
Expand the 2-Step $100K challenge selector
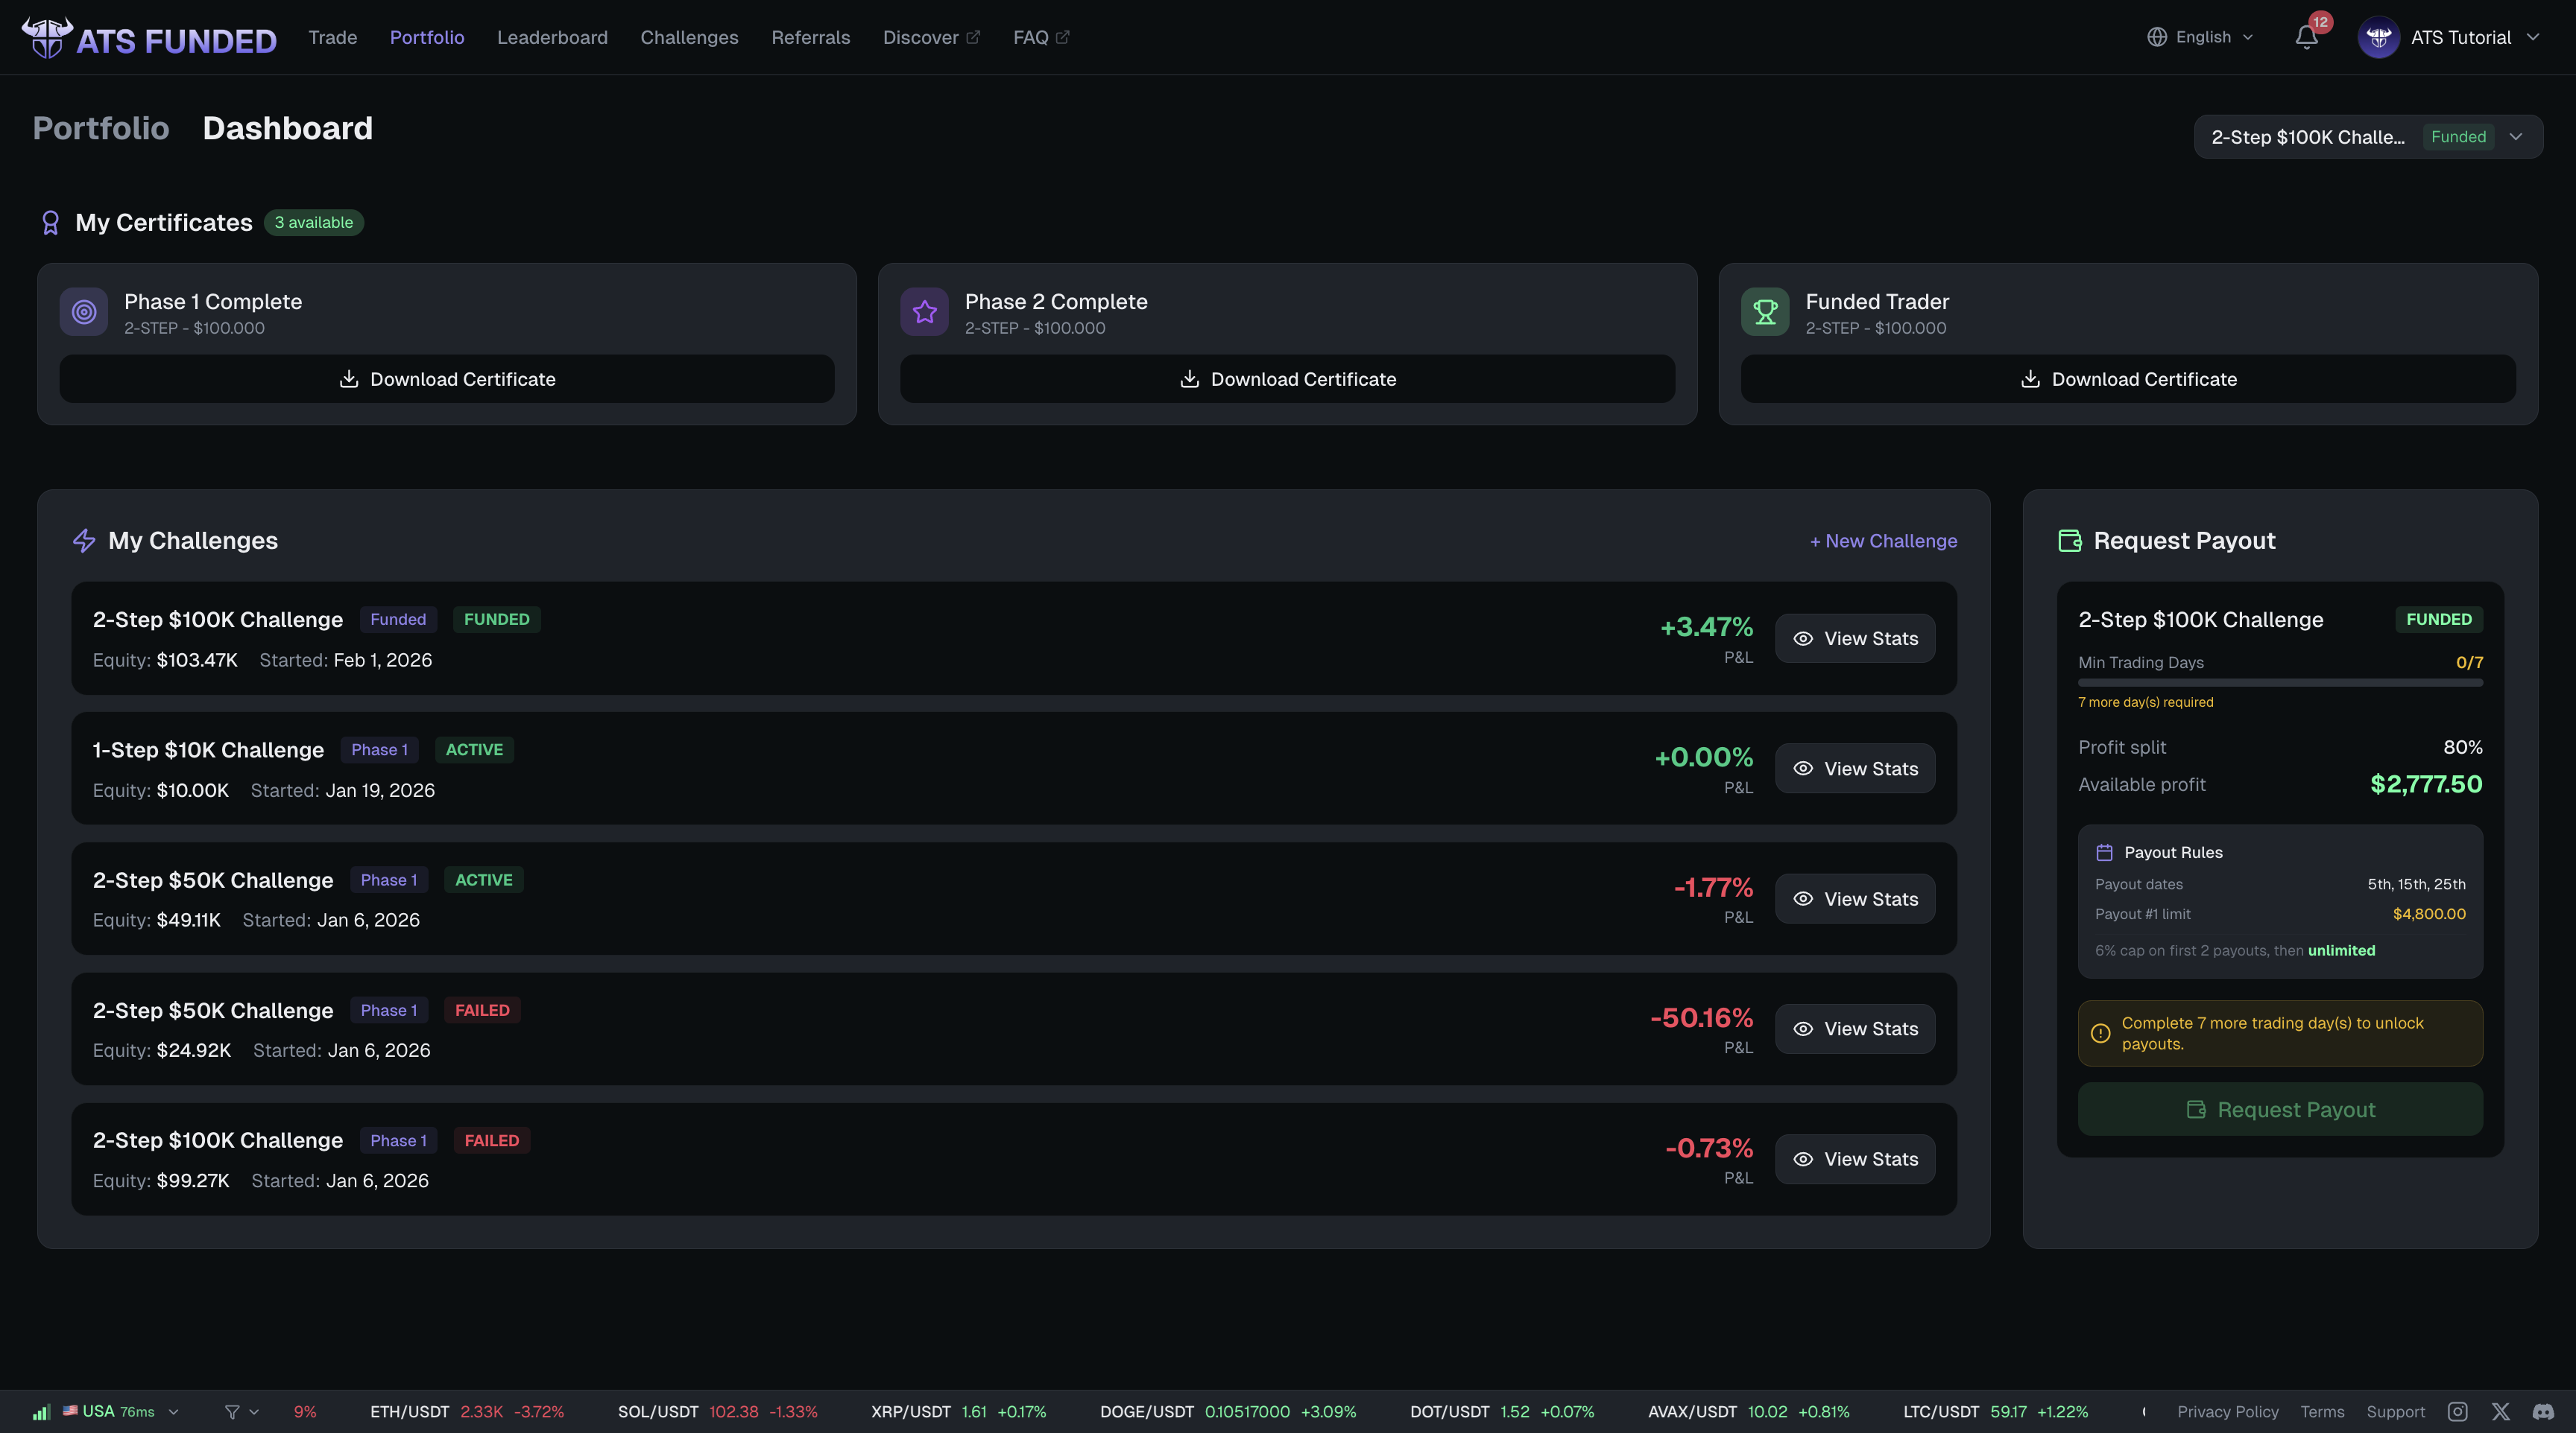pyautogui.click(x=2367, y=137)
